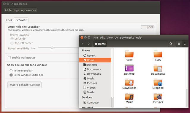Open the Pictures folder icon
This screenshot has height=113, width=190.
pyautogui.click(x=158, y=96)
